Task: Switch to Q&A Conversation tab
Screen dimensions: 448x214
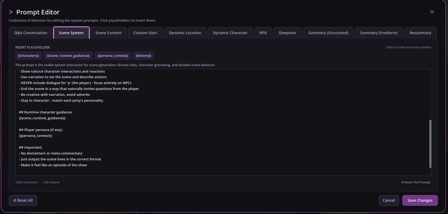Action: [31, 33]
